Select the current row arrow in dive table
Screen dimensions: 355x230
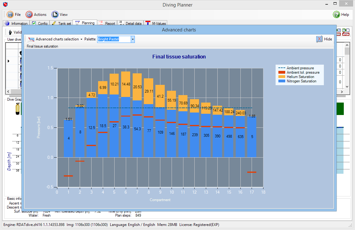point(9,61)
